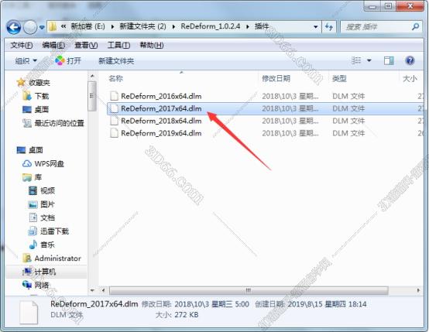Click the horizontal scrollbar left arrow
The image size is (429, 332).
pyautogui.click(x=103, y=290)
